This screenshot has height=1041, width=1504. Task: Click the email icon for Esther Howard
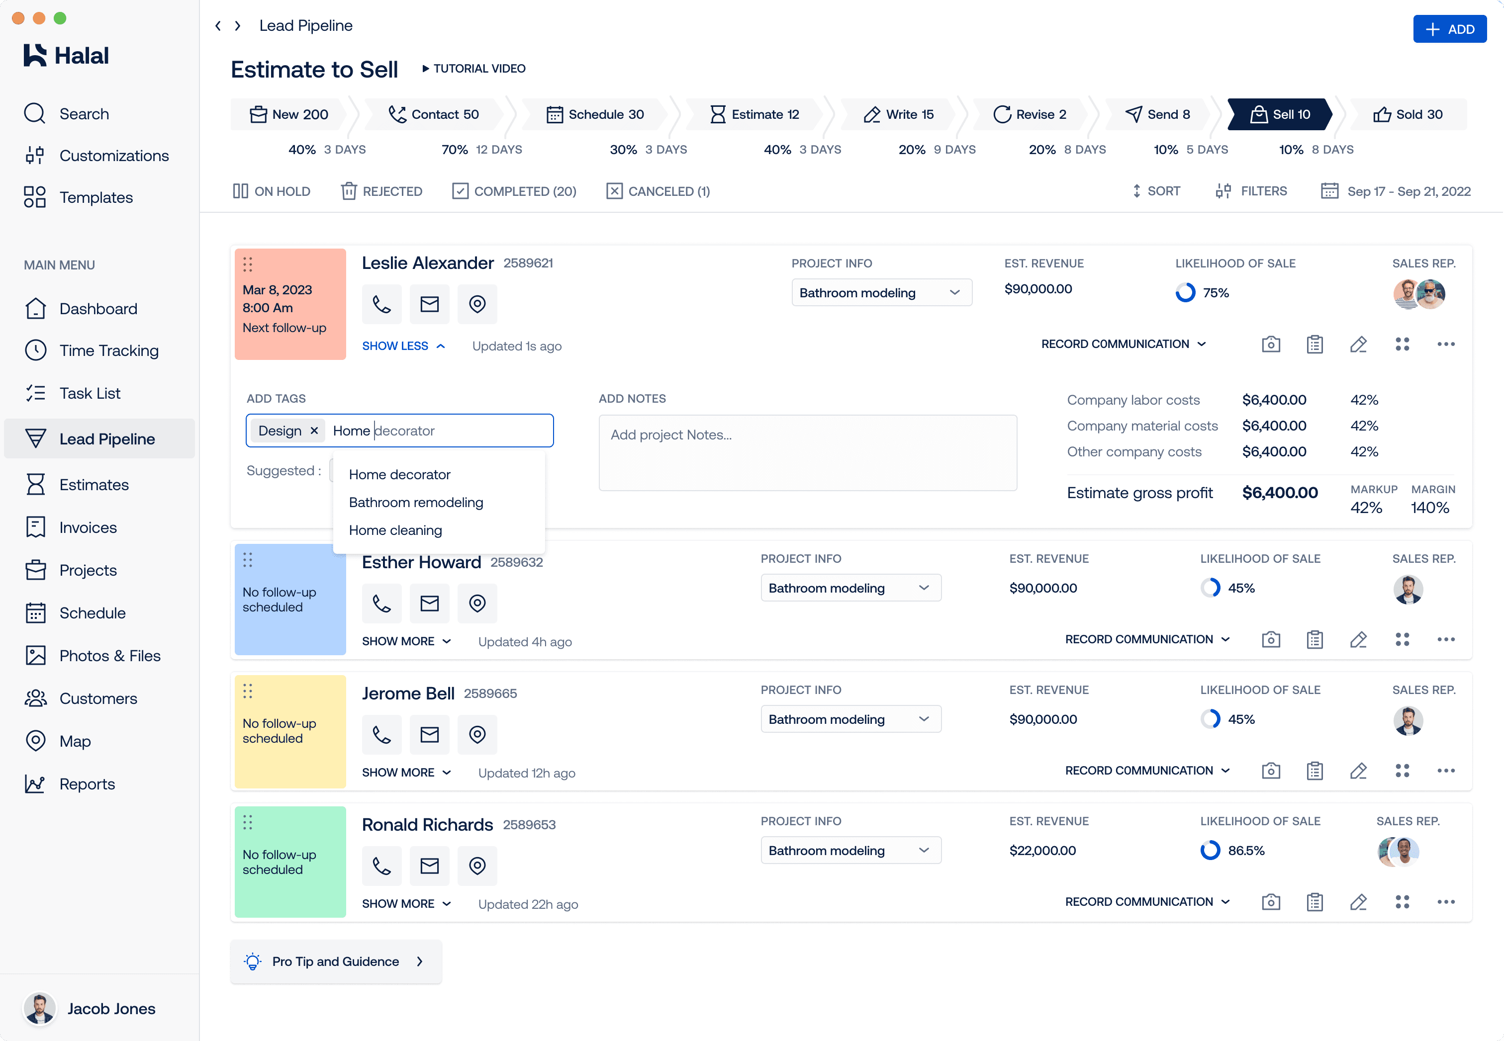(429, 604)
